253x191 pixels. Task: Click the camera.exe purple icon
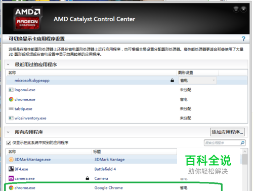point(11,178)
